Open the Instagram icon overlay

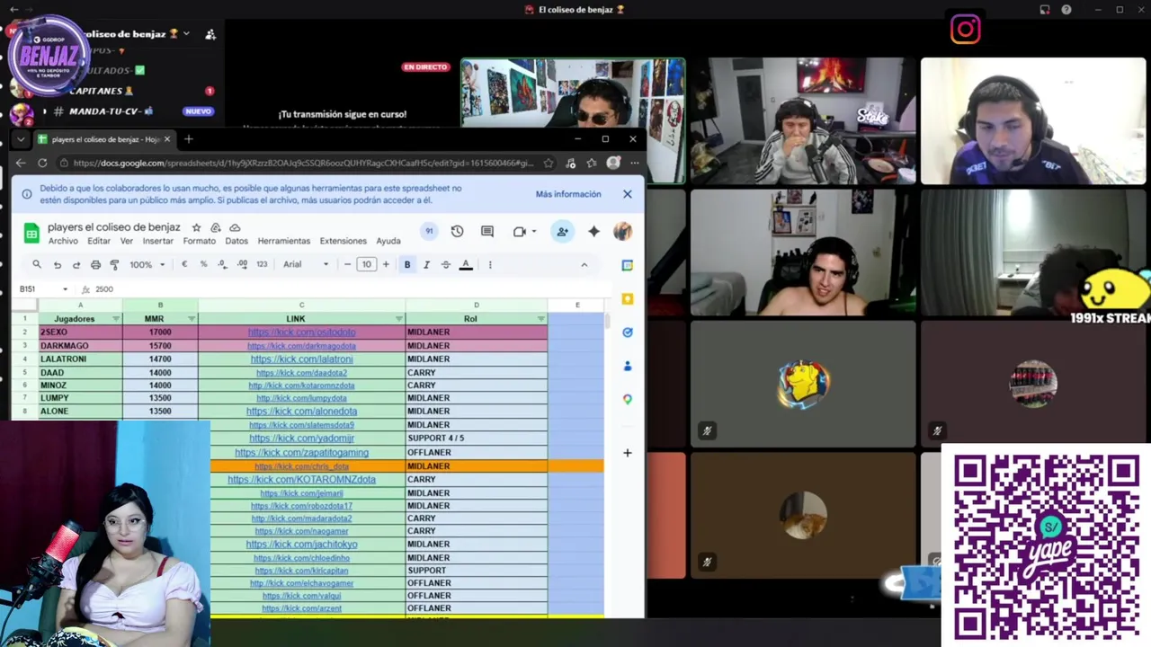[x=965, y=30]
